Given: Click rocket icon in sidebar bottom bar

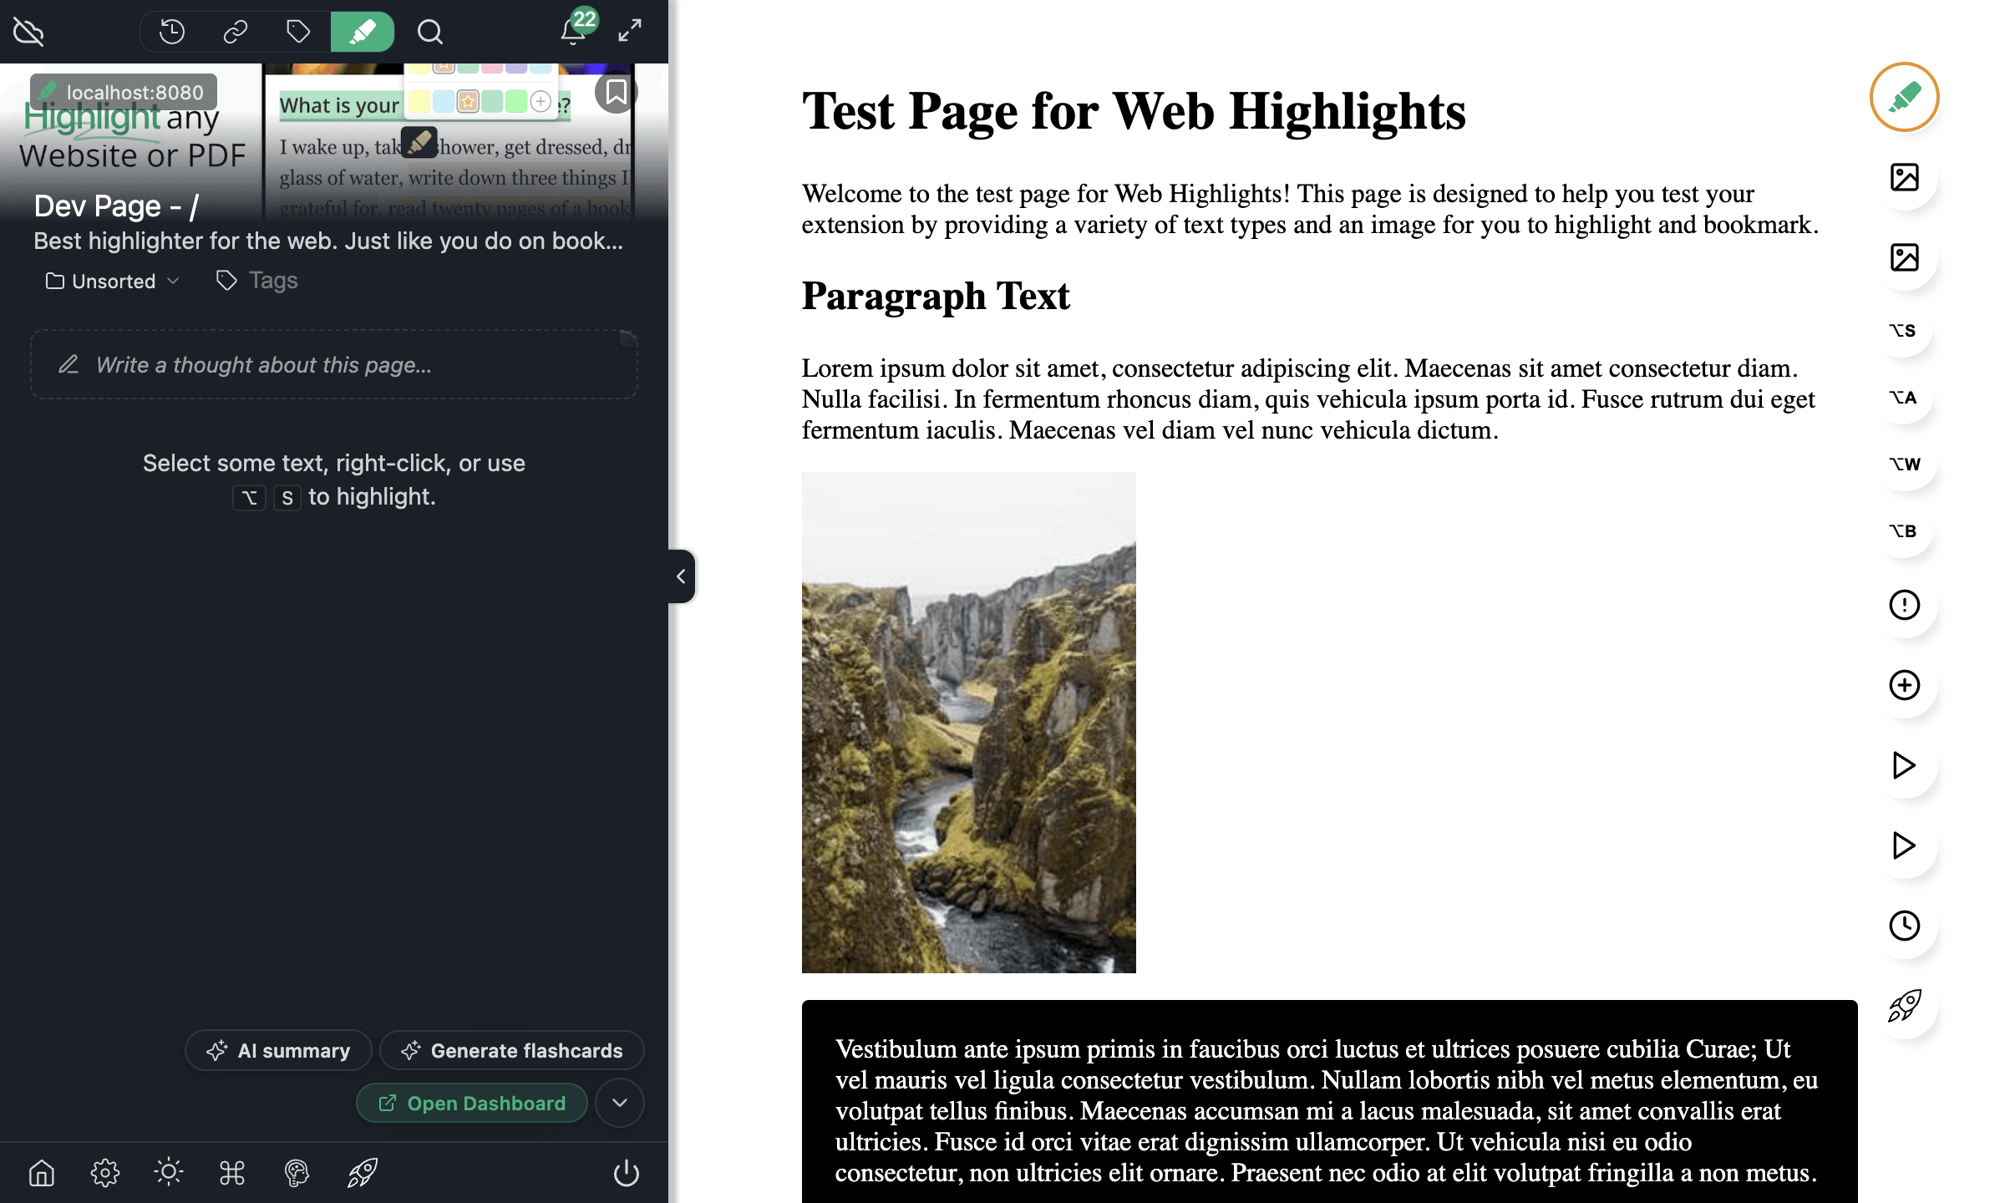Looking at the screenshot, I should coord(363,1173).
